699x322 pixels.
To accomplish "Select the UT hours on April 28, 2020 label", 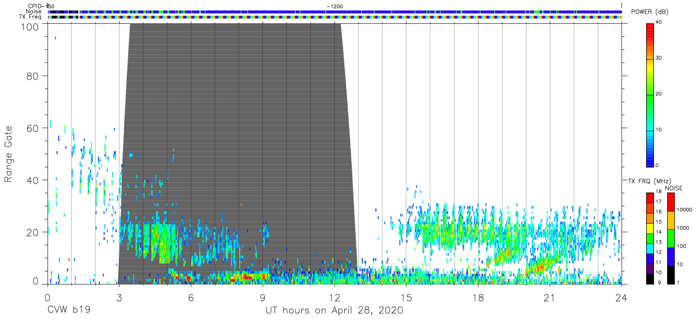I will pos(334,311).
